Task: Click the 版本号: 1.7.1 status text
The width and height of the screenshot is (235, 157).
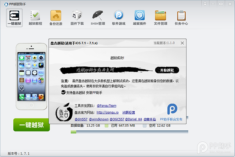Action: [18, 153]
